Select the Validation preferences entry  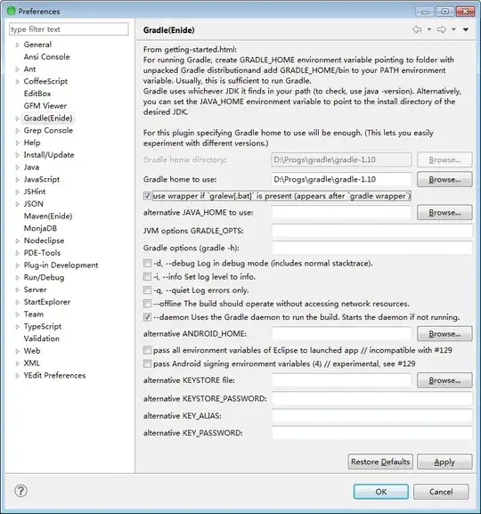click(x=42, y=339)
